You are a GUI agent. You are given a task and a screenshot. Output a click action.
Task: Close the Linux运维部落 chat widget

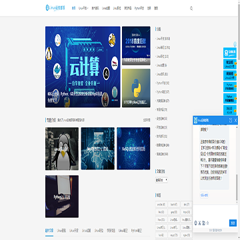click(235, 121)
